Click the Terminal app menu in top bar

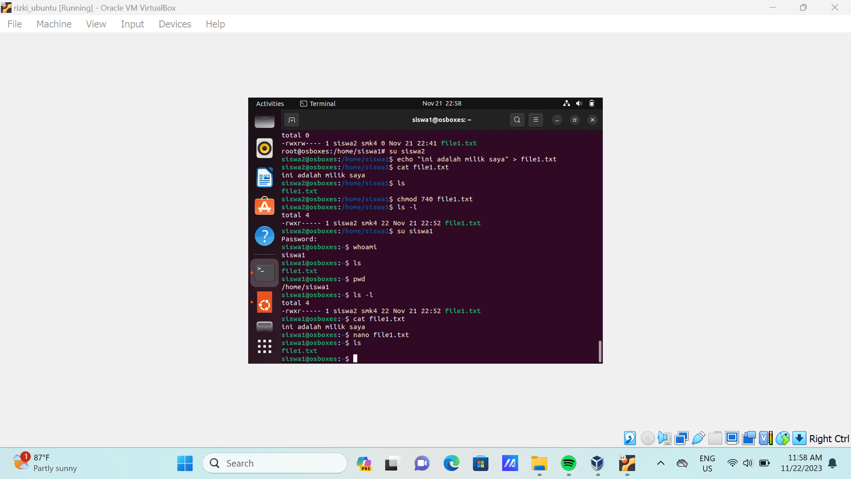(x=318, y=103)
